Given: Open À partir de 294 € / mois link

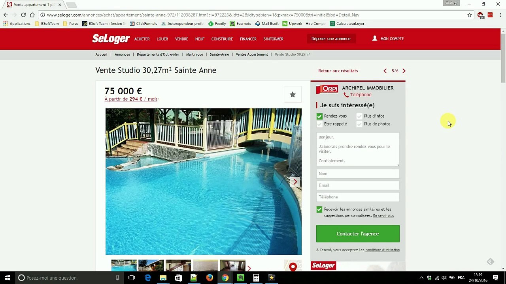Looking at the screenshot, I should [131, 99].
